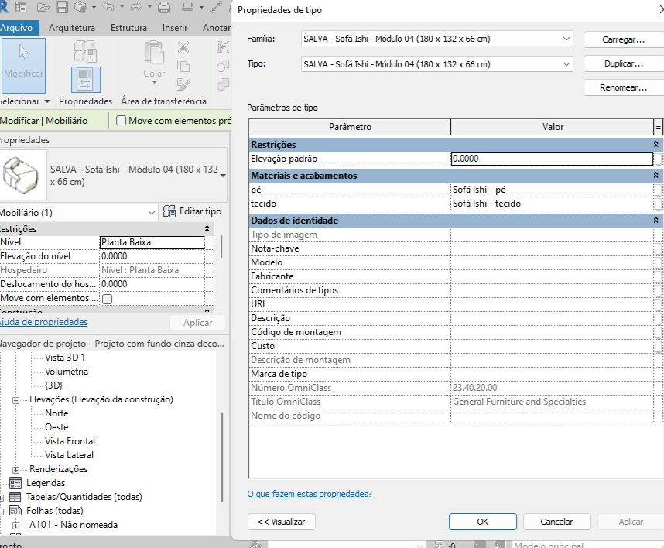Image resolution: width=664 pixels, height=548 pixels.
Task: Collapse Restrições section in Propriedades palette
Action: (x=207, y=228)
